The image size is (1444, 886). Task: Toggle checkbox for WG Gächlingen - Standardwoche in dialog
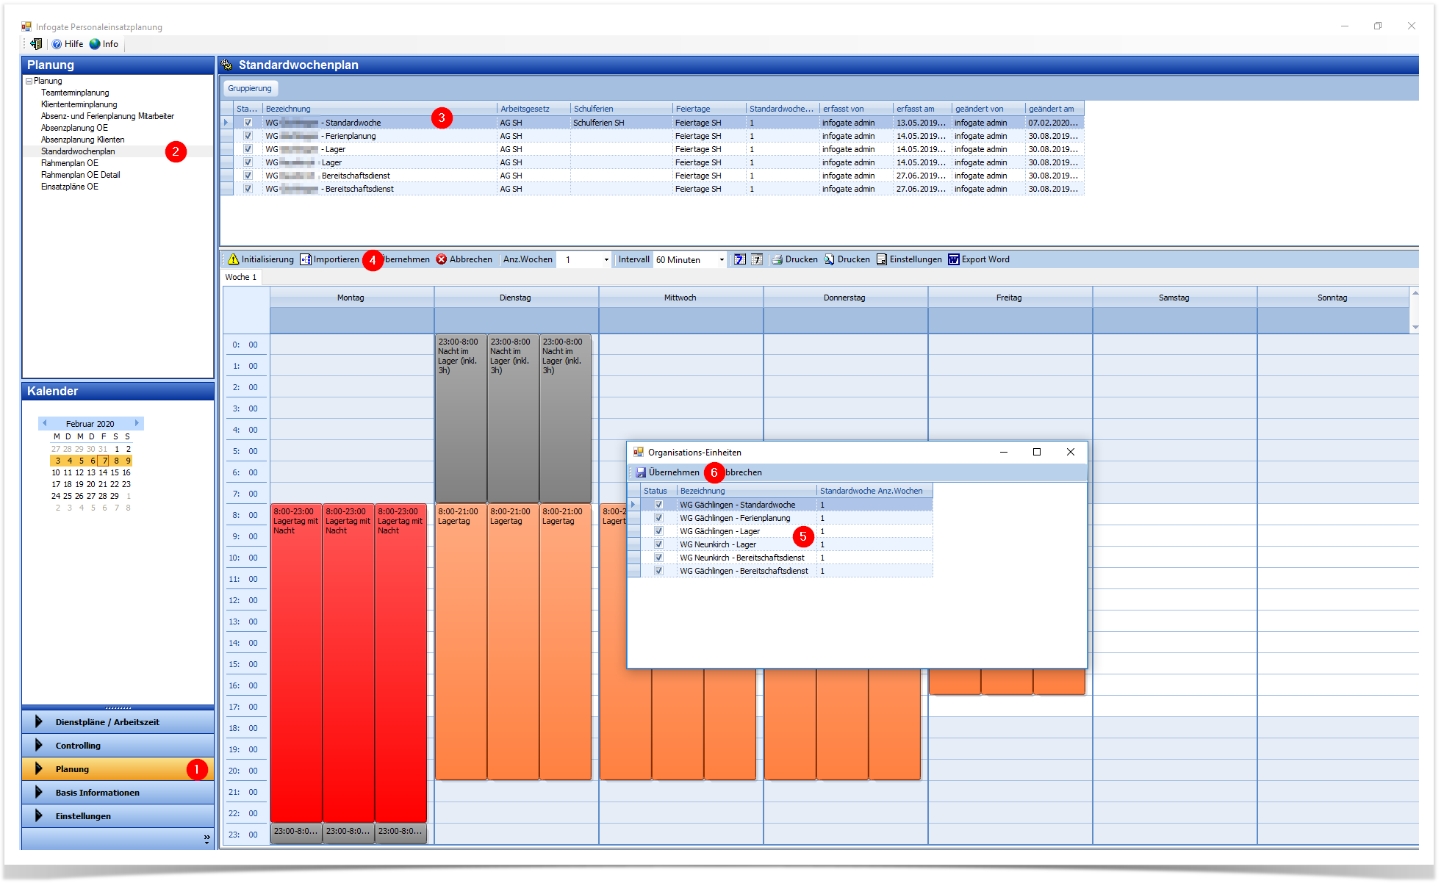(x=658, y=505)
